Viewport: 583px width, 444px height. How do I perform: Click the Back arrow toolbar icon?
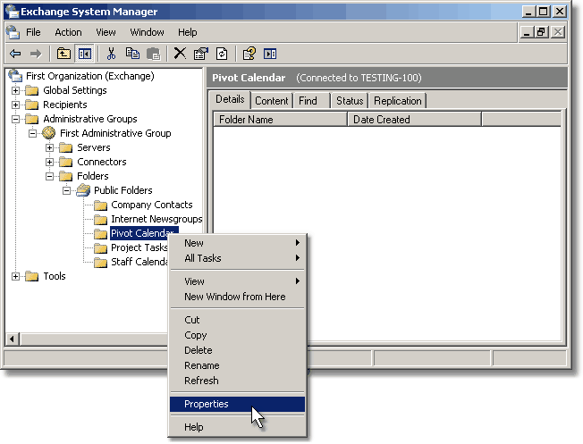pos(15,54)
